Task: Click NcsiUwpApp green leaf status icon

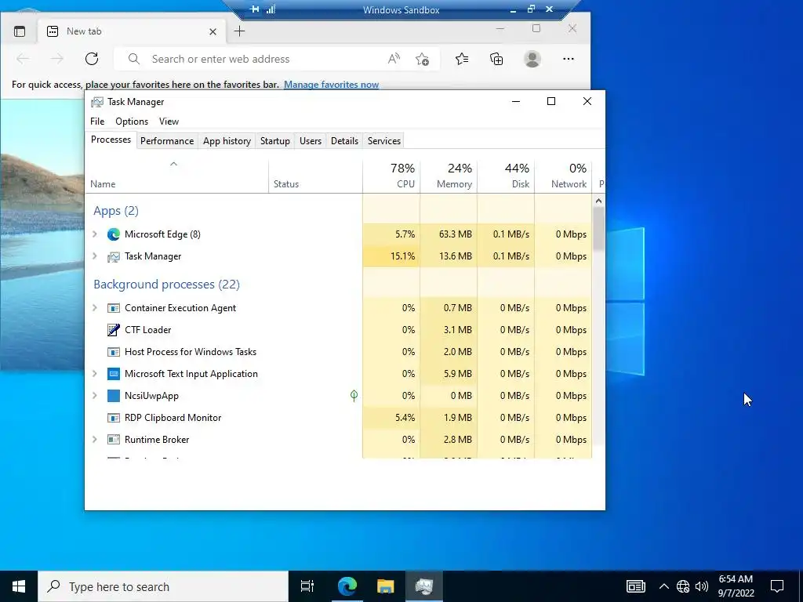Action: 354,396
